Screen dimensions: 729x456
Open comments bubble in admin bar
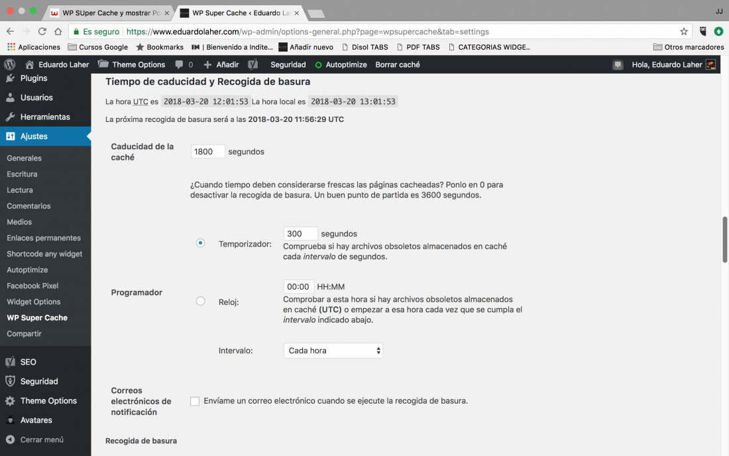pos(184,64)
